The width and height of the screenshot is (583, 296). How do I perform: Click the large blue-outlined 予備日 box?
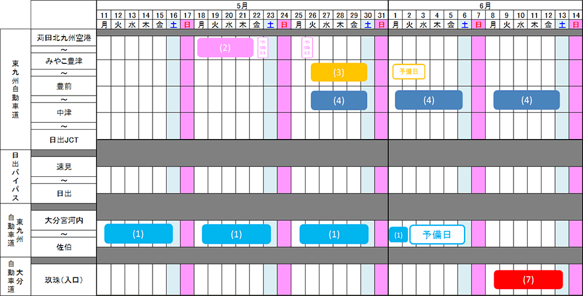click(437, 235)
